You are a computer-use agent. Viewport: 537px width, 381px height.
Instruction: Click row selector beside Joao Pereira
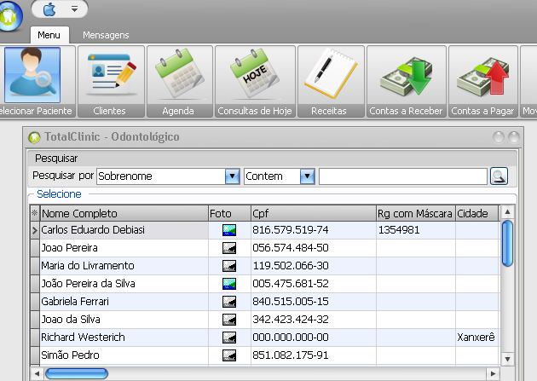pos(35,248)
